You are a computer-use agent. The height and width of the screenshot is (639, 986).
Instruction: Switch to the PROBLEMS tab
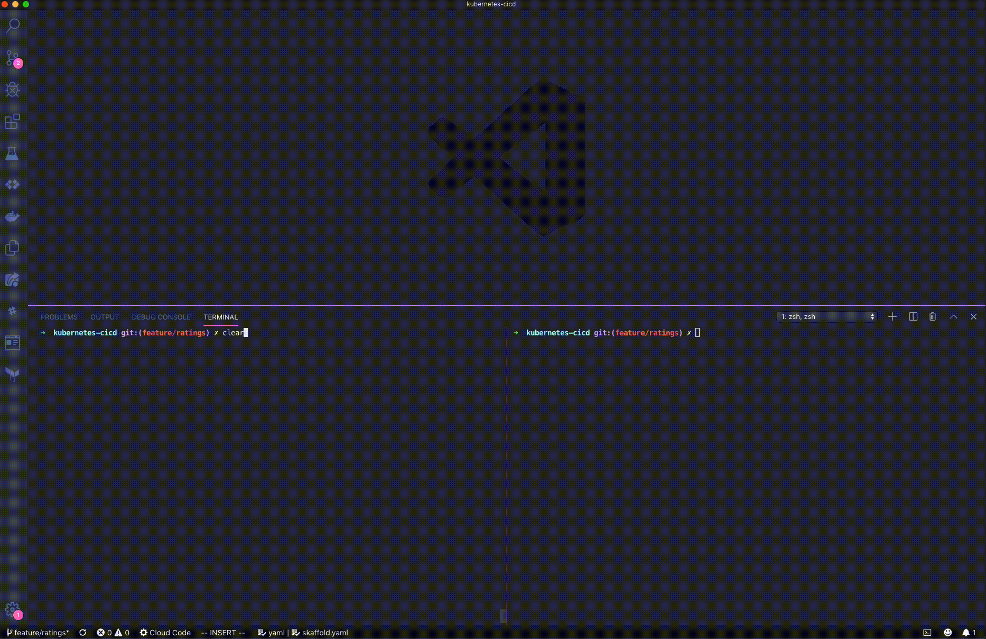(59, 317)
